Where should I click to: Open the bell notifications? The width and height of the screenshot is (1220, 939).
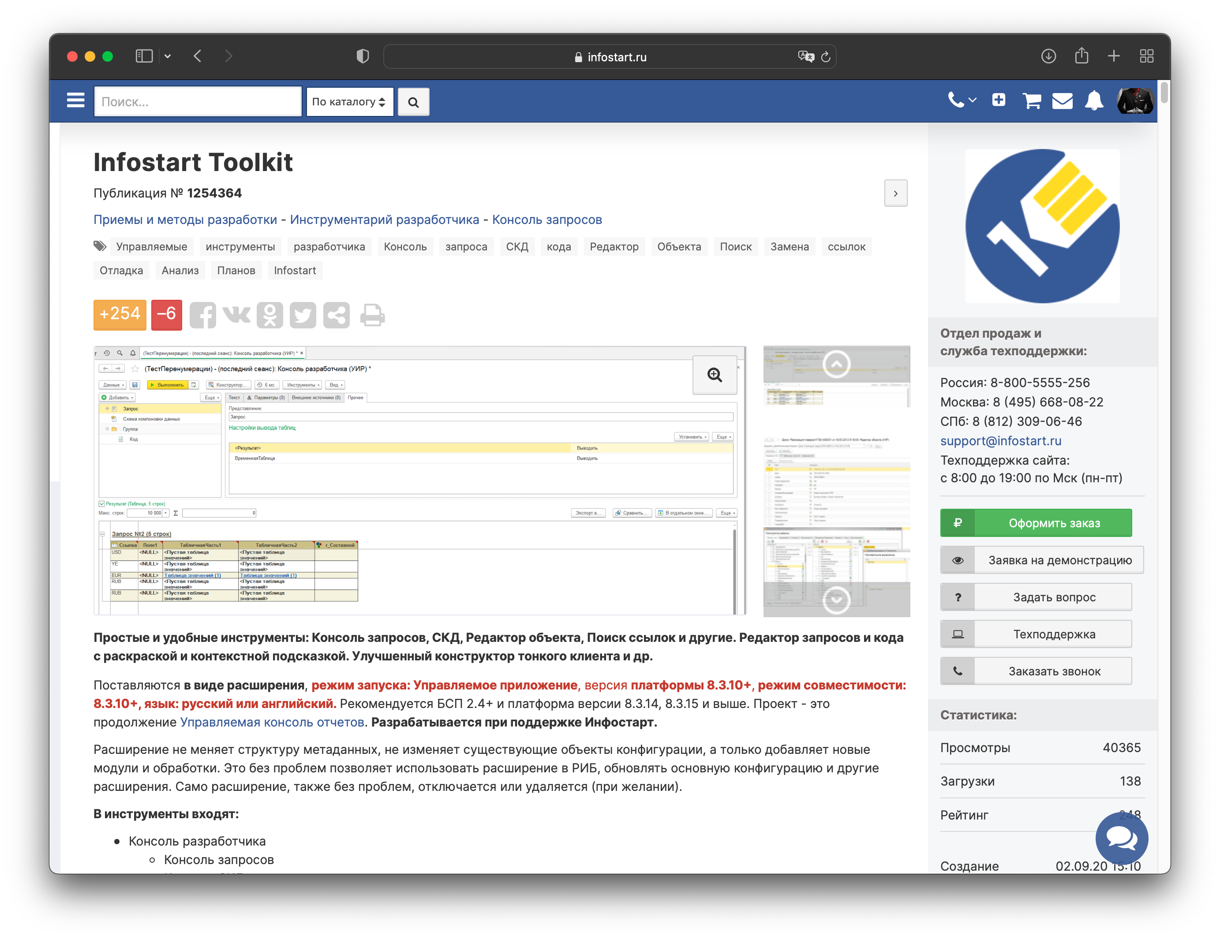[1094, 101]
